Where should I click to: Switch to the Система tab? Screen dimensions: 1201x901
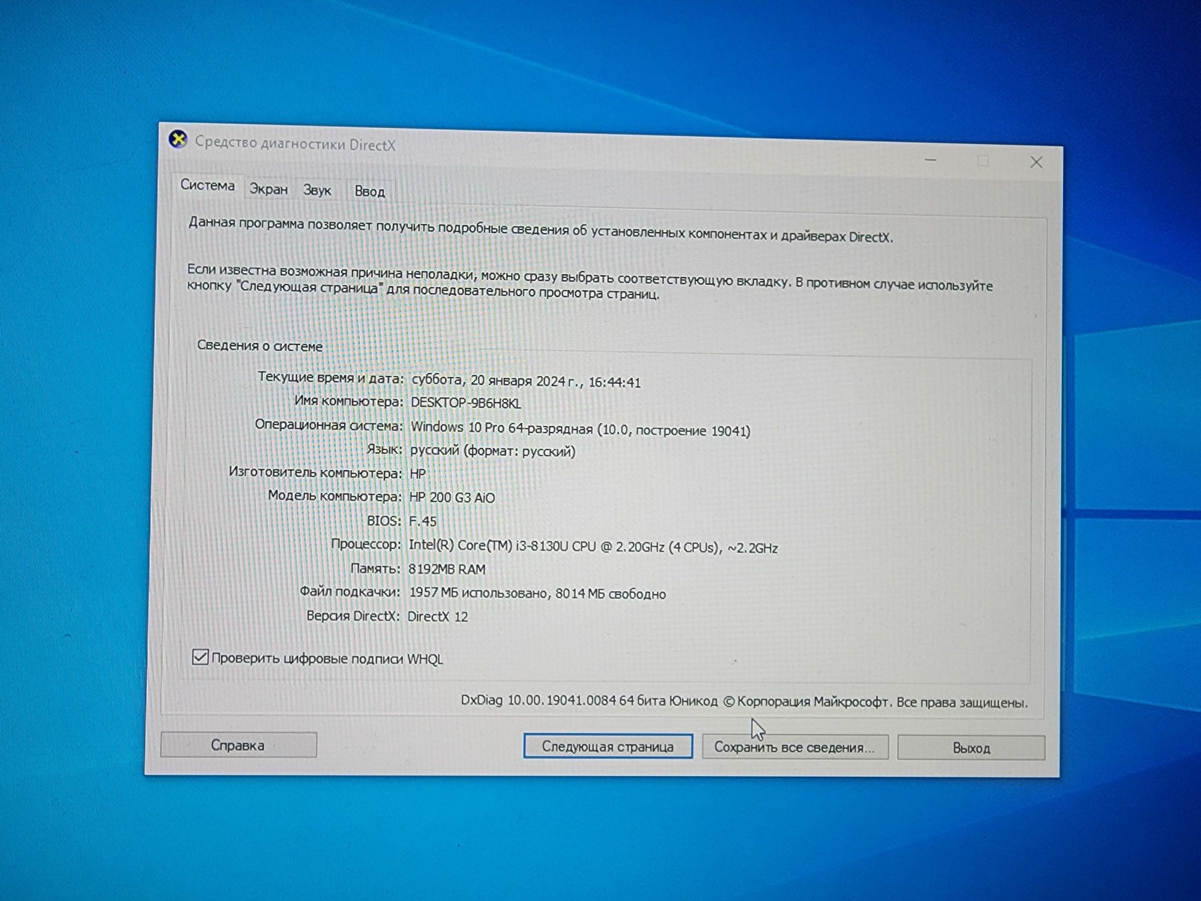pyautogui.click(x=207, y=185)
